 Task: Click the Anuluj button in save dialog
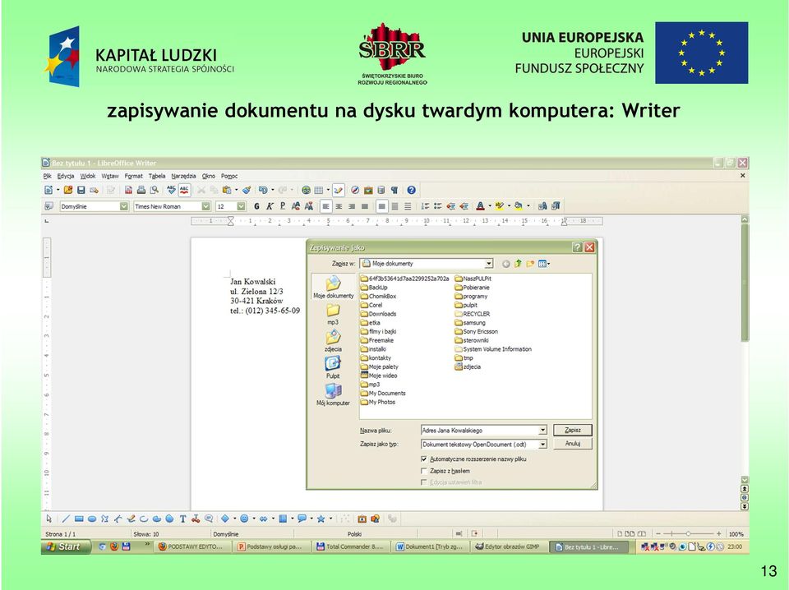coord(573,444)
